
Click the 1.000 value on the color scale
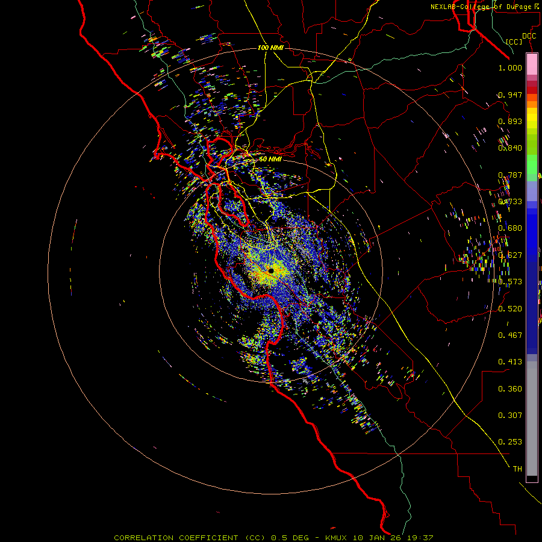click(510, 67)
